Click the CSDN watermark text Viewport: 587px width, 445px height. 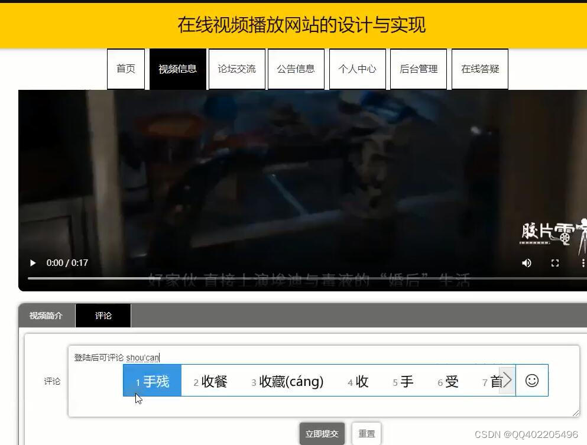point(526,433)
